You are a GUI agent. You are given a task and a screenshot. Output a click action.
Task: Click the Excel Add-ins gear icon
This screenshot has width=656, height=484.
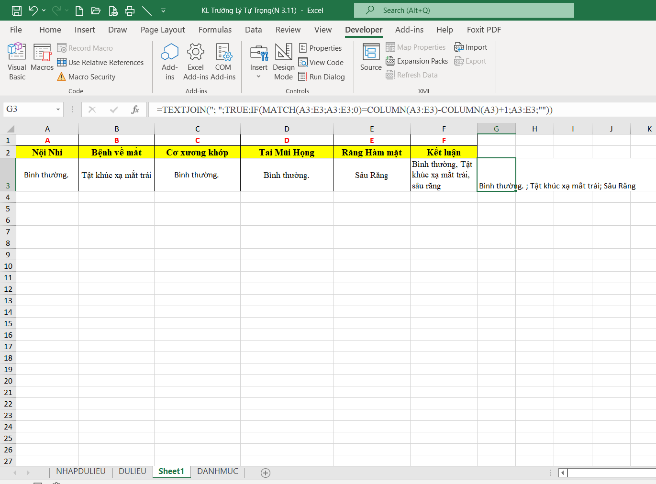(195, 53)
